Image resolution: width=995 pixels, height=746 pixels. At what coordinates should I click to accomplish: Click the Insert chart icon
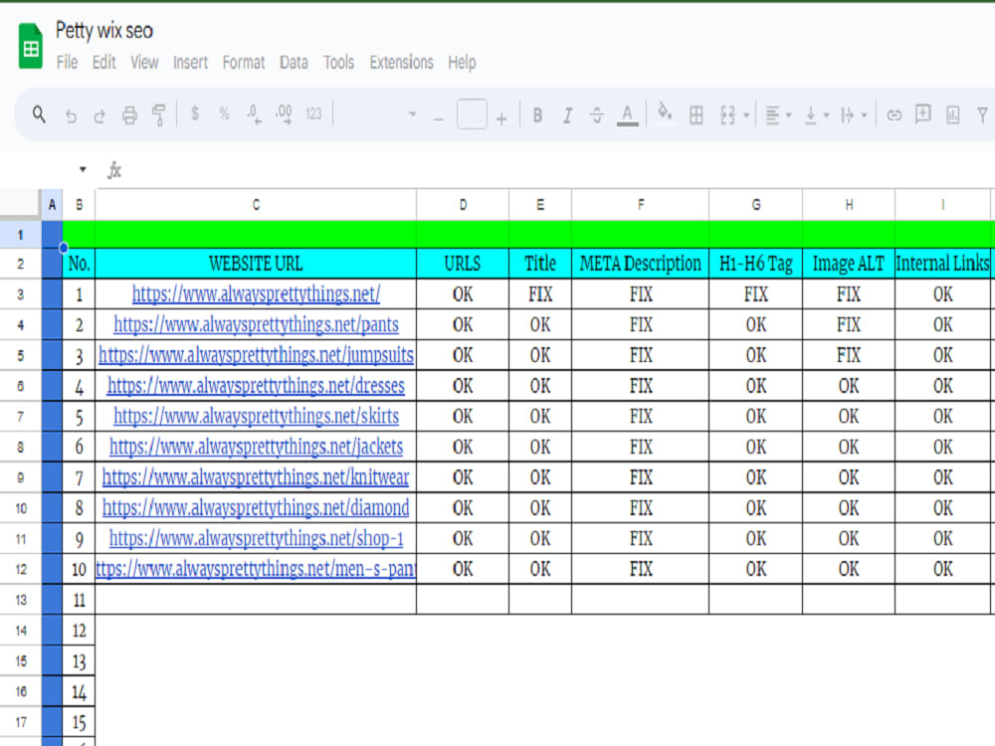952,114
